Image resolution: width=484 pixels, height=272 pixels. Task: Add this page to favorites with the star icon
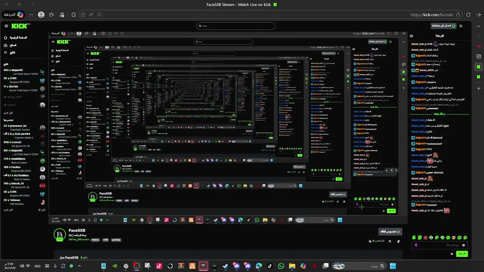(x=83, y=15)
